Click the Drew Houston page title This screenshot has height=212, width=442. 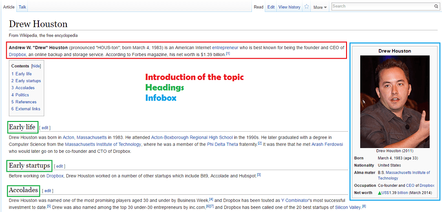click(38, 24)
